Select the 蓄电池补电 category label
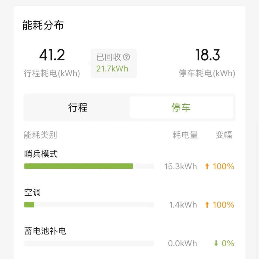This screenshot has width=259, height=259. [45, 231]
